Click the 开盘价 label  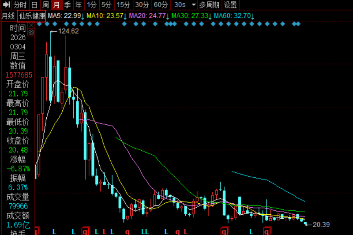click(x=18, y=84)
